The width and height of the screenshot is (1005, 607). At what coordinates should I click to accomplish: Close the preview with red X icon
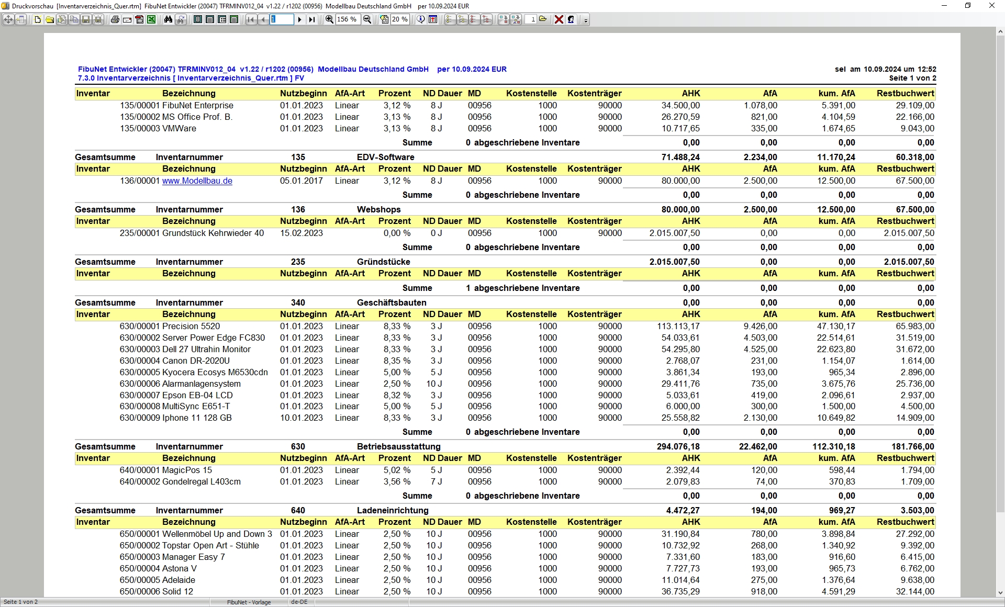[x=559, y=19]
